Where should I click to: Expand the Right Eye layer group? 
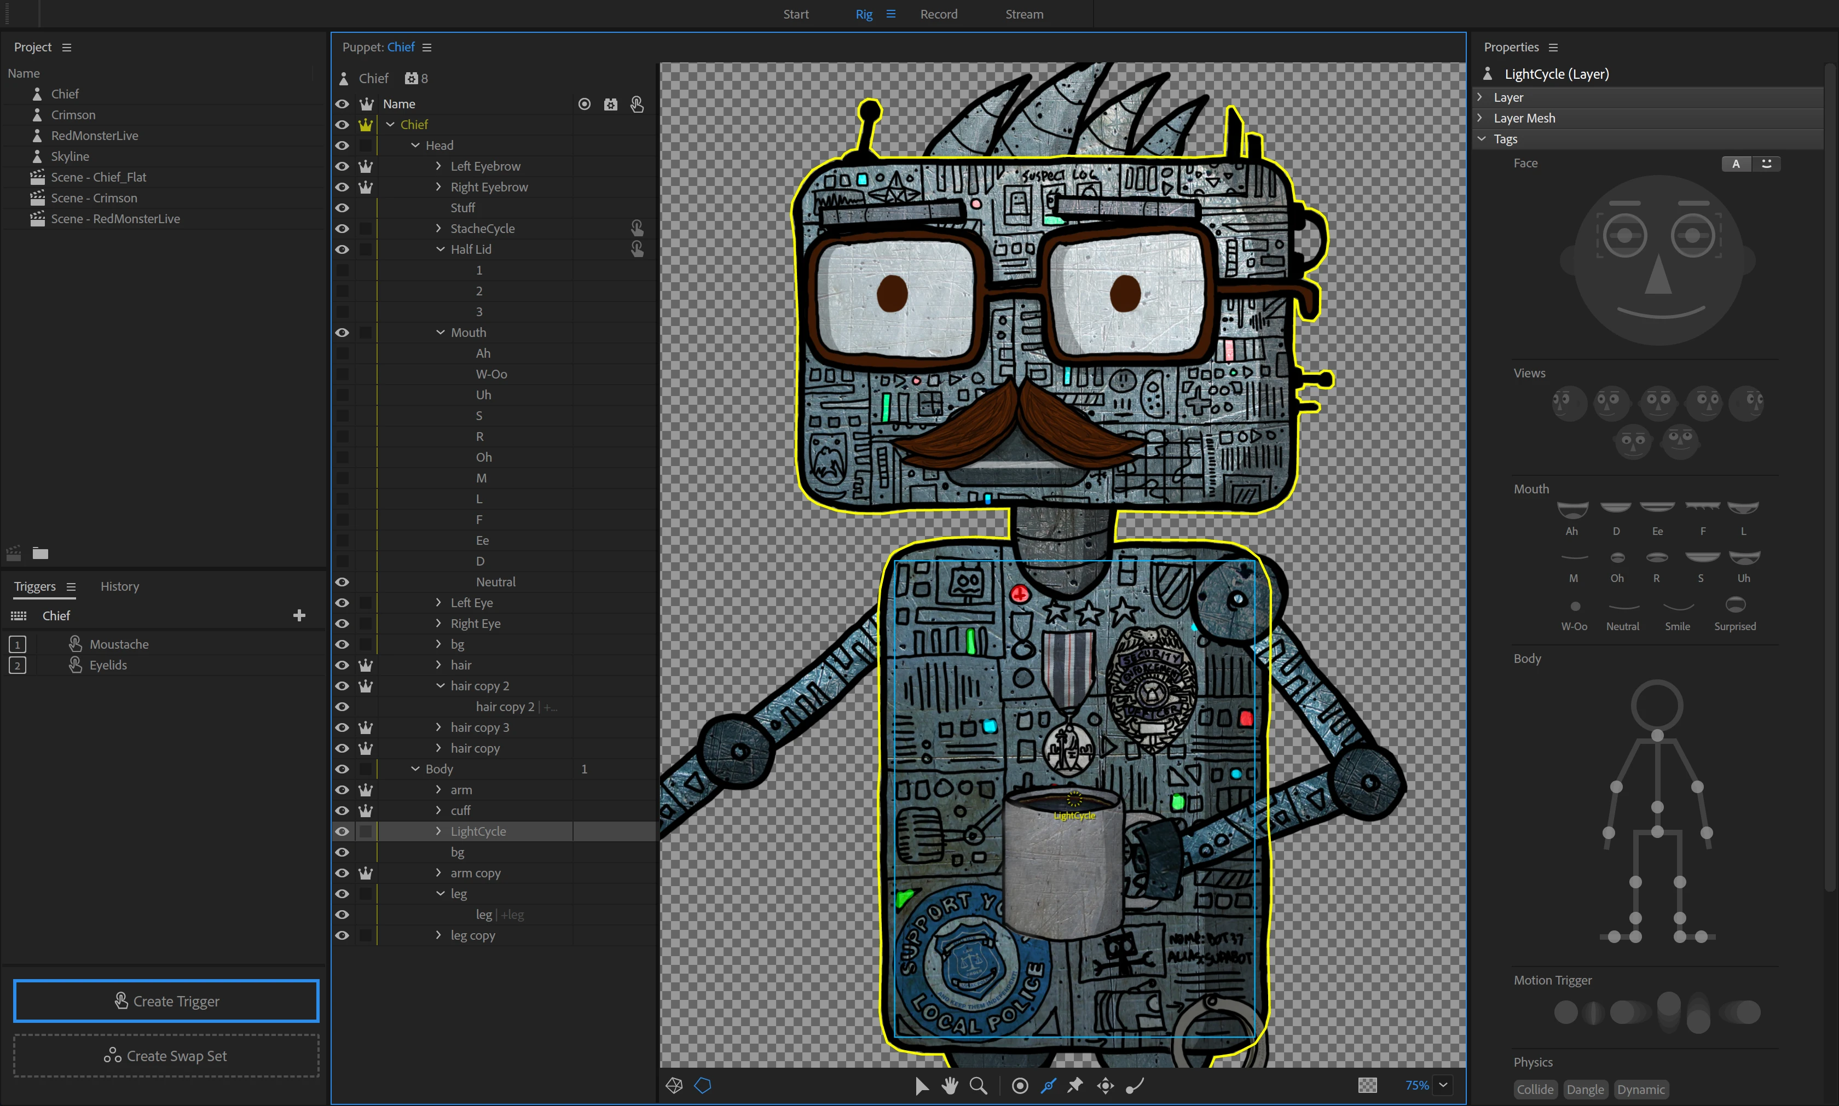[438, 623]
